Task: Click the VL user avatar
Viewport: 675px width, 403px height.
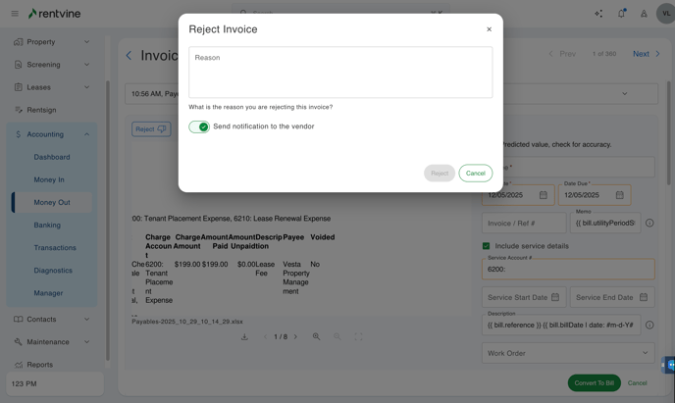Action: point(665,14)
